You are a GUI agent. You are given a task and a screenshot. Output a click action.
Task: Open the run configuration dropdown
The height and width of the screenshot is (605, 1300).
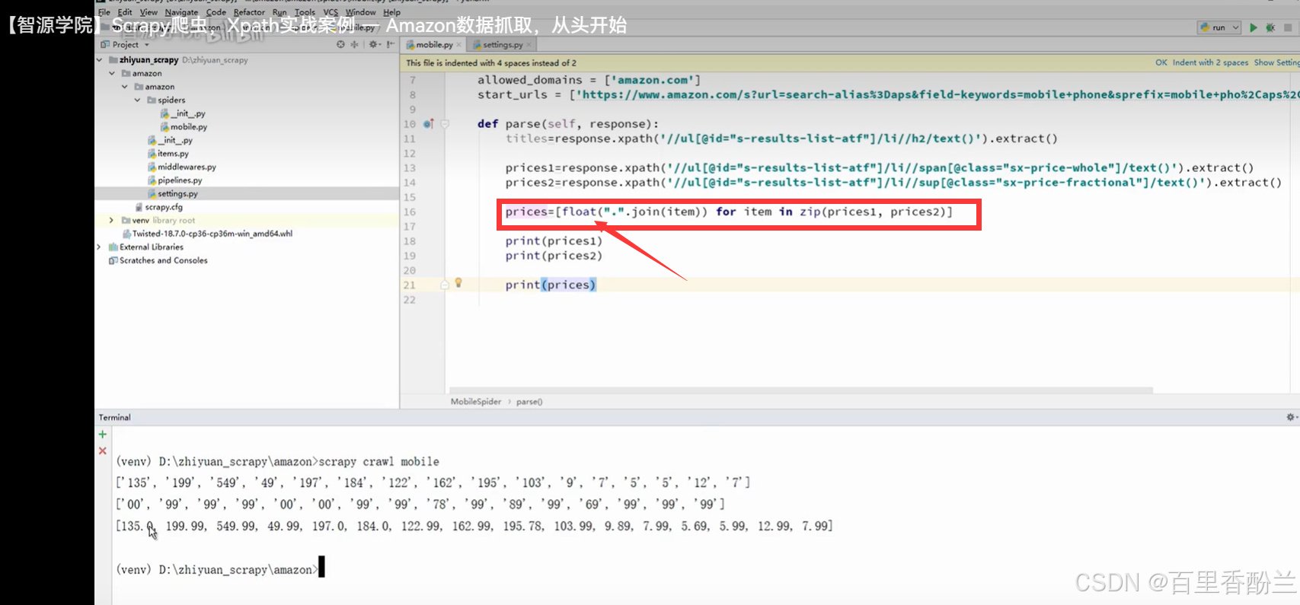tap(1220, 27)
